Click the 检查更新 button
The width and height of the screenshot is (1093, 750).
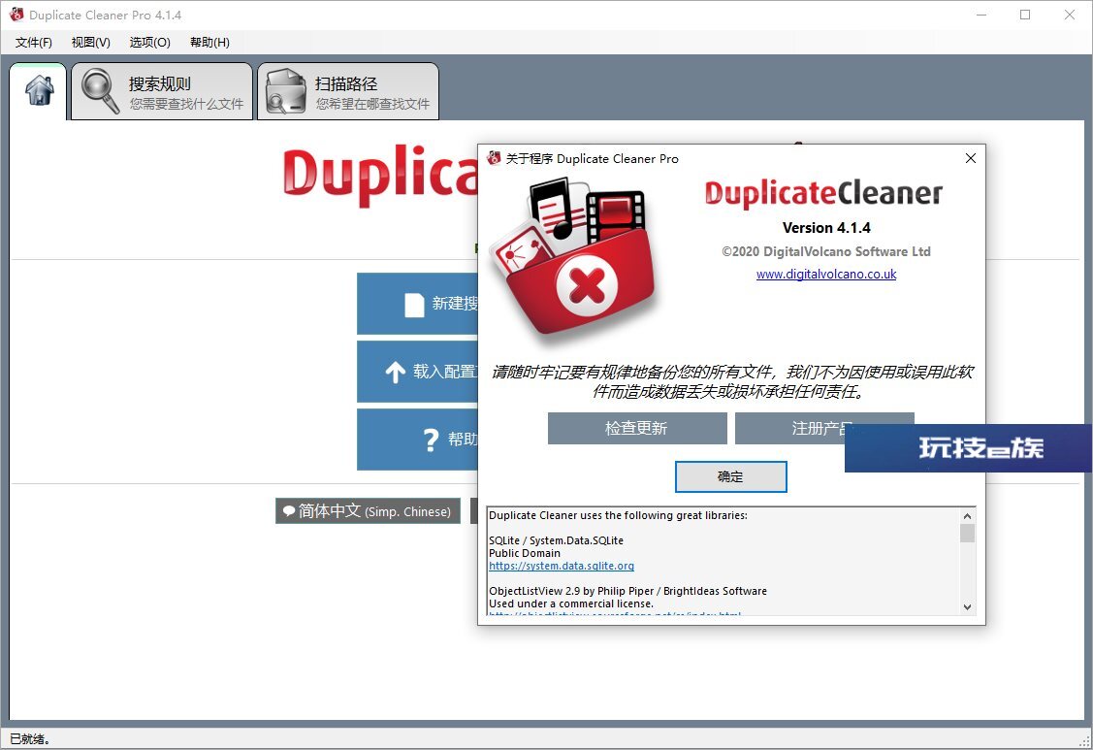tap(637, 428)
